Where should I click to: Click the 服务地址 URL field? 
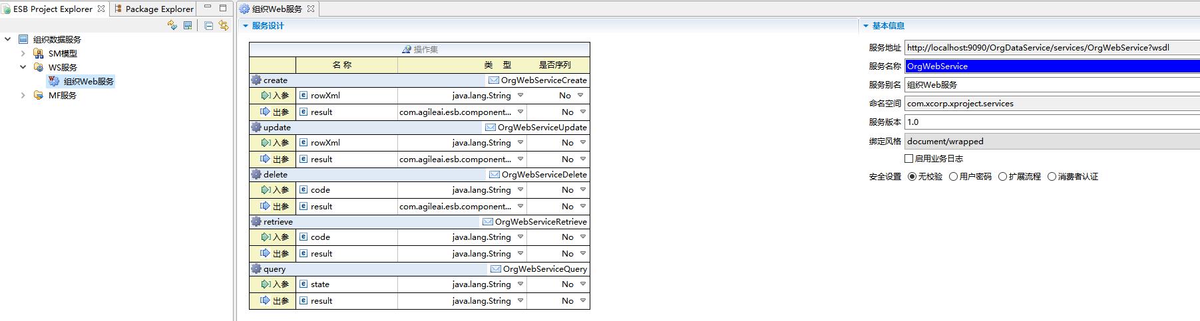[x=1052, y=47]
